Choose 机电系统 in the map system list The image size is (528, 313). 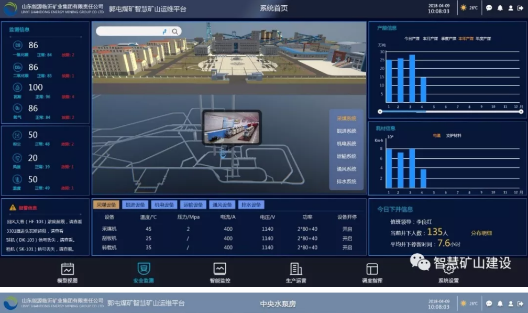tap(346, 144)
